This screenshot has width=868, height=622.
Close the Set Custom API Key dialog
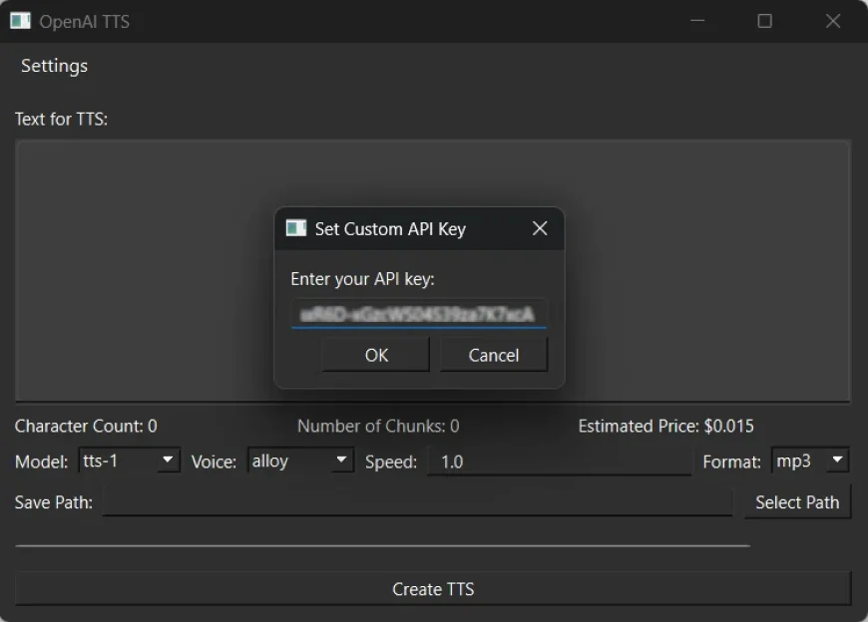(x=540, y=228)
